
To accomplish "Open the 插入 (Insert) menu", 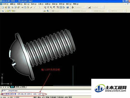I will (x=27, y=4).
